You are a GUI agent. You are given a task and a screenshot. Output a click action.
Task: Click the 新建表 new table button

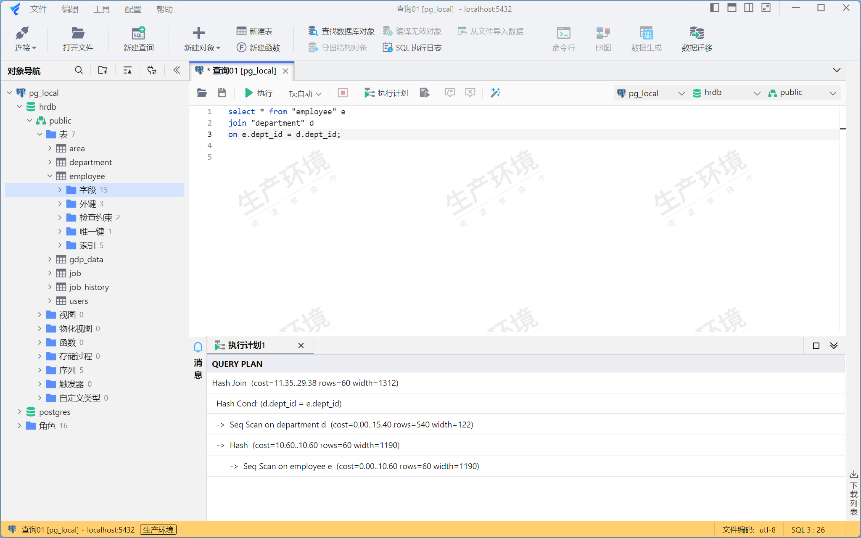[x=254, y=31]
